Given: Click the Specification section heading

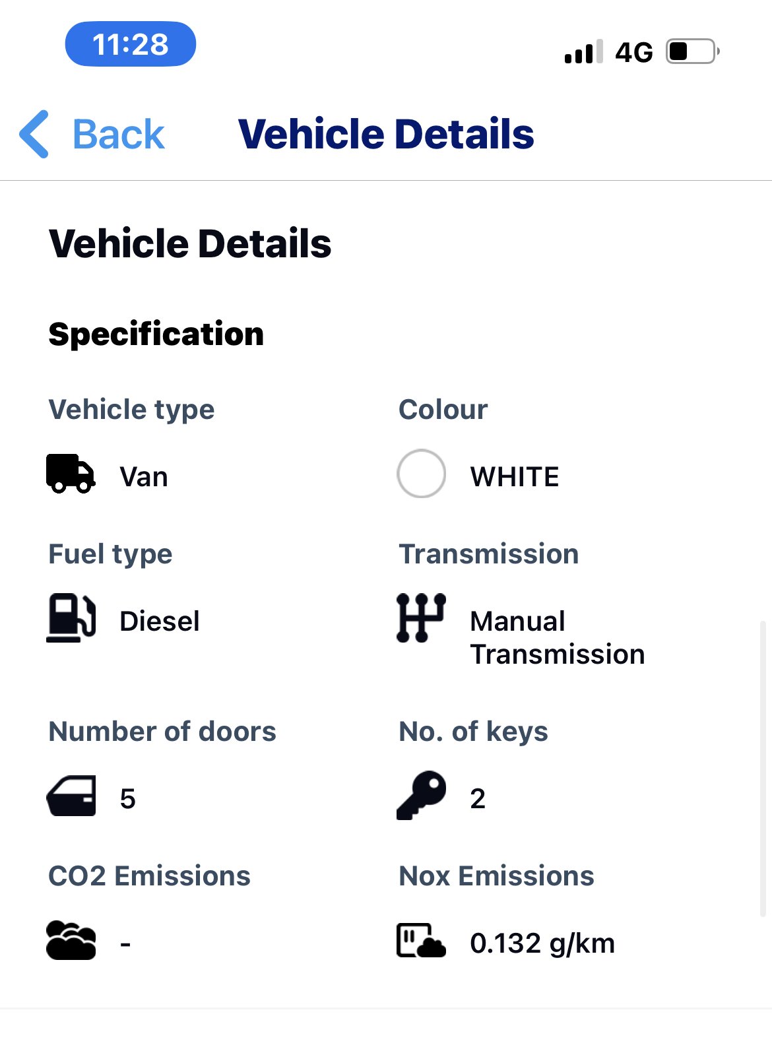Looking at the screenshot, I should (156, 334).
